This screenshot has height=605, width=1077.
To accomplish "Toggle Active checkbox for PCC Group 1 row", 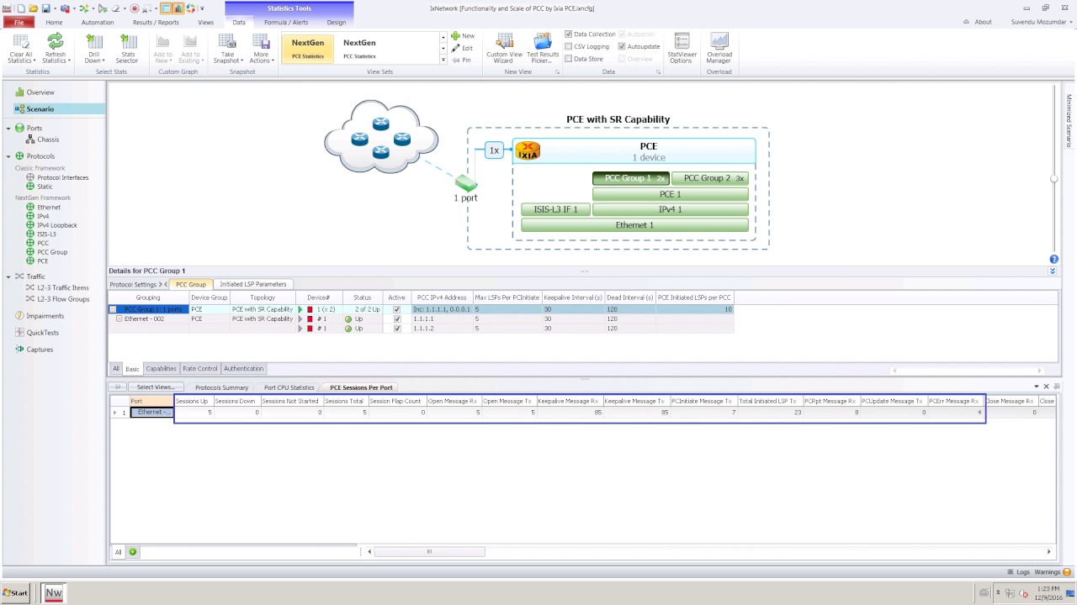I will (397, 309).
